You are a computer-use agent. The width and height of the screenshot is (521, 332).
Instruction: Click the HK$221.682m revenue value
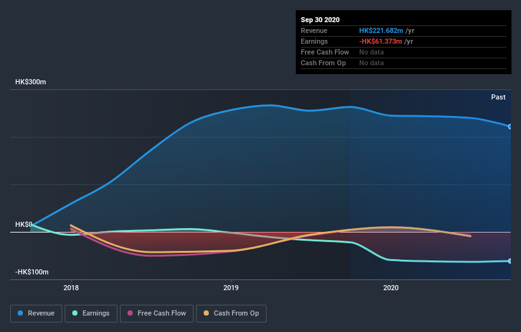pos(381,30)
